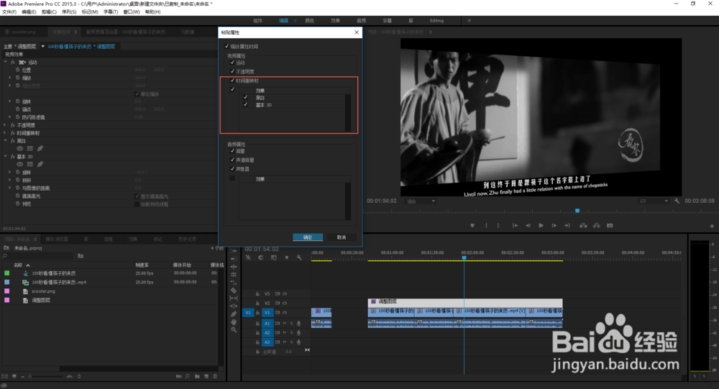Screen dimensions: 719x389
Task: Open the 文件(F) menu
Action: [9, 12]
